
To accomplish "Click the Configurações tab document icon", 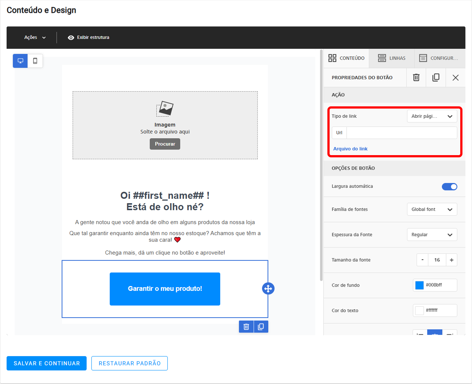I will pyautogui.click(x=423, y=58).
